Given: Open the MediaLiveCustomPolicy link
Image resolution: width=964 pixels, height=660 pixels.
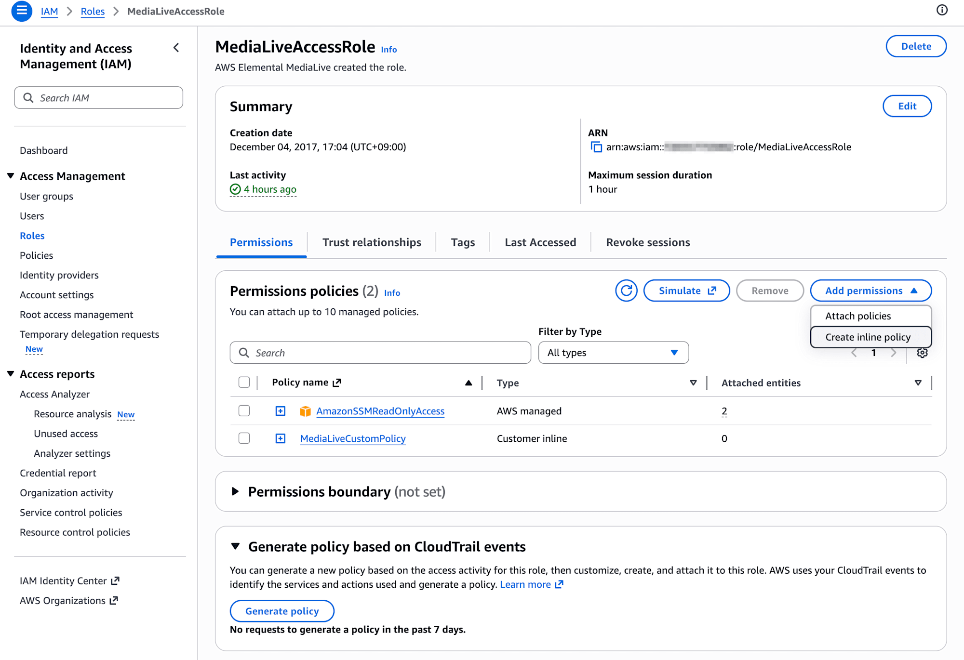Looking at the screenshot, I should click(x=353, y=438).
